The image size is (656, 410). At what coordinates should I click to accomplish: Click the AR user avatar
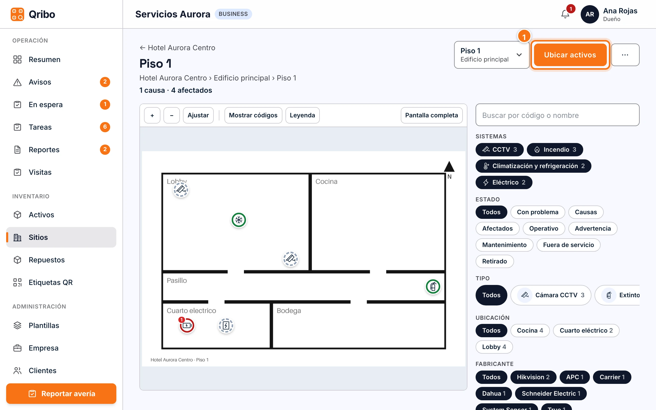coord(590,14)
